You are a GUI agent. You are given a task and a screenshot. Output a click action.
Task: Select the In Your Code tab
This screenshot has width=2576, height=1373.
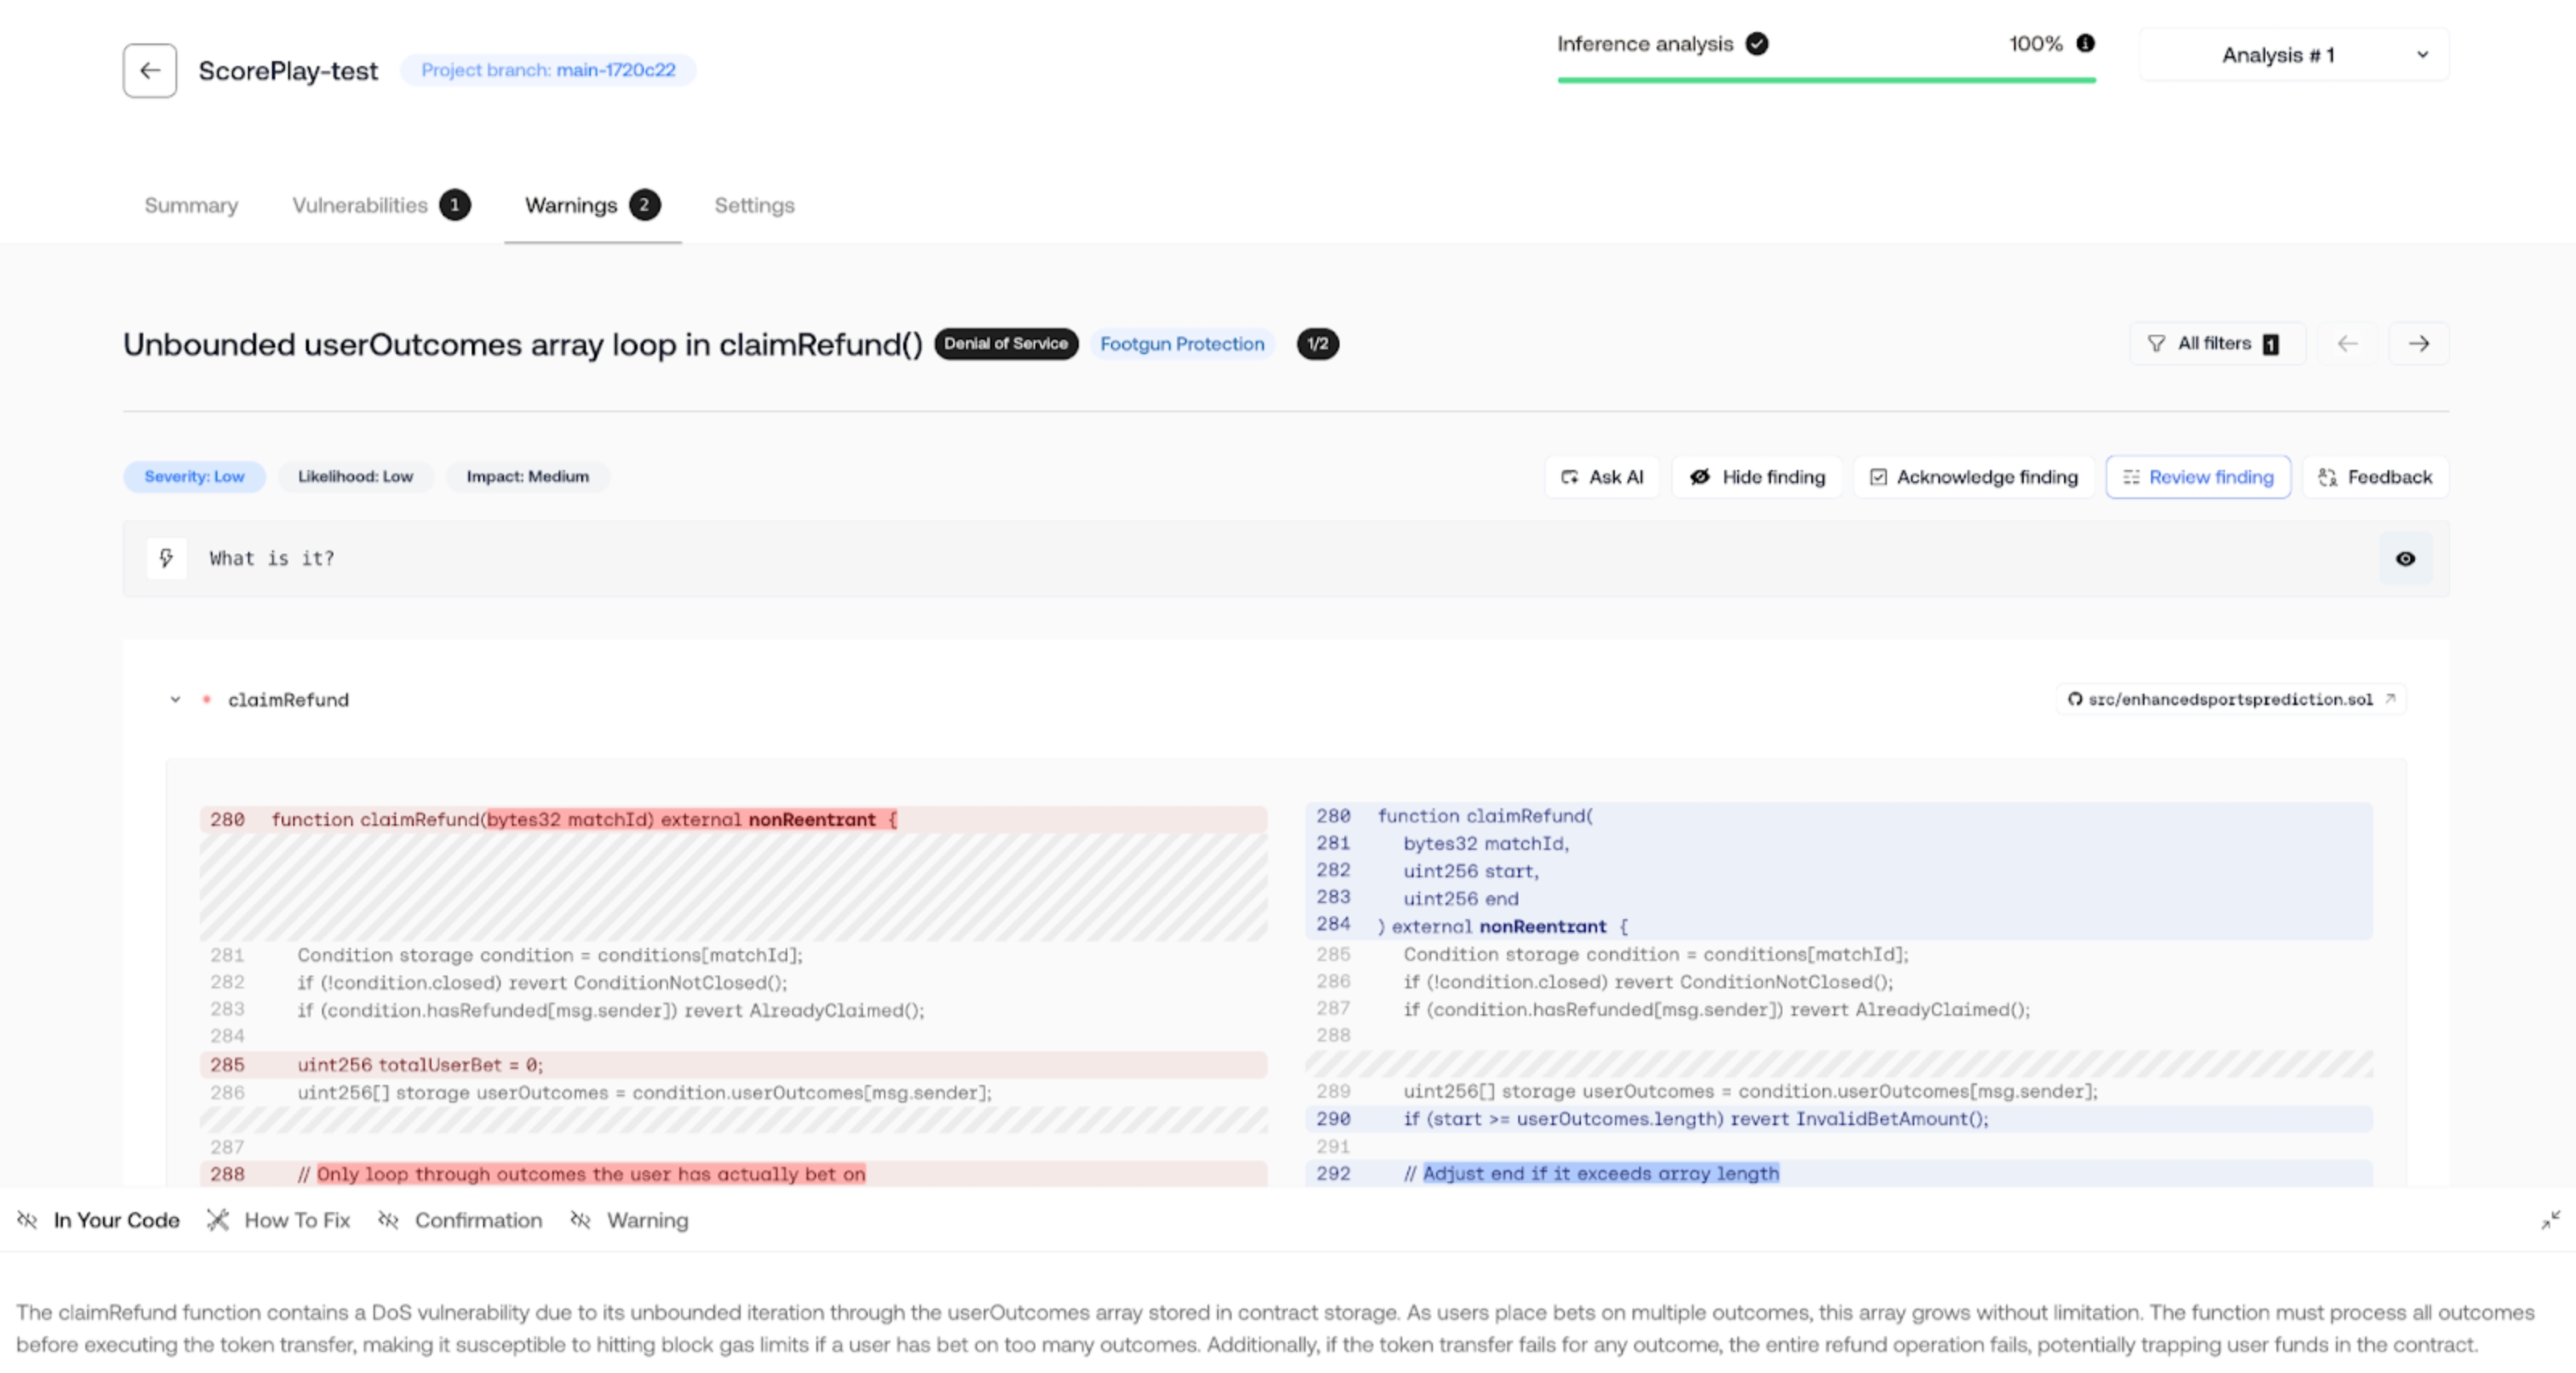[99, 1220]
